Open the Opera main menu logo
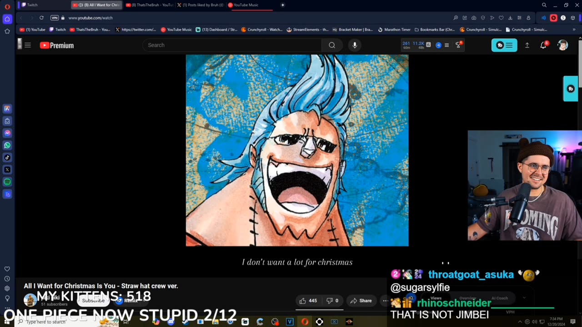This screenshot has width=582, height=327. tap(7, 6)
